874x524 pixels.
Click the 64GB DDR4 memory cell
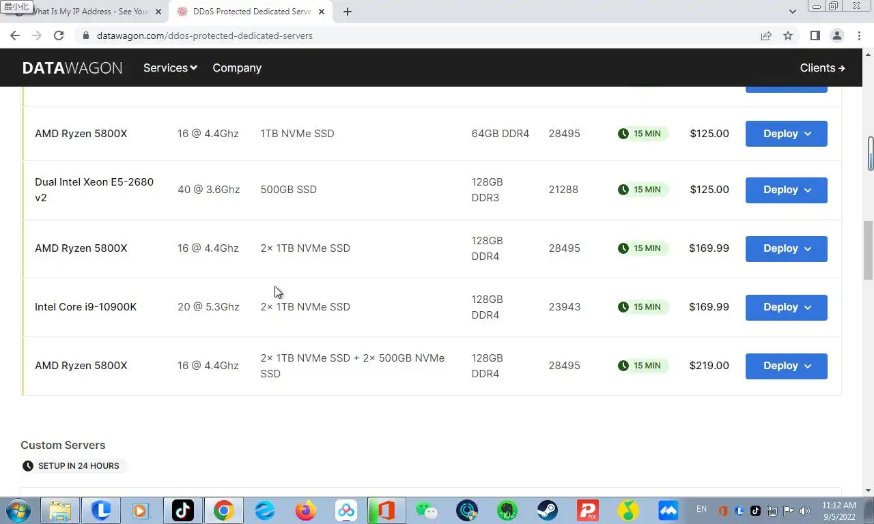coord(500,134)
